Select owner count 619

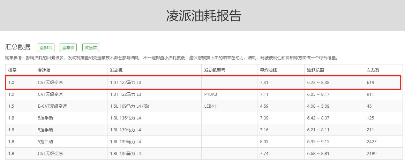coord(370,83)
